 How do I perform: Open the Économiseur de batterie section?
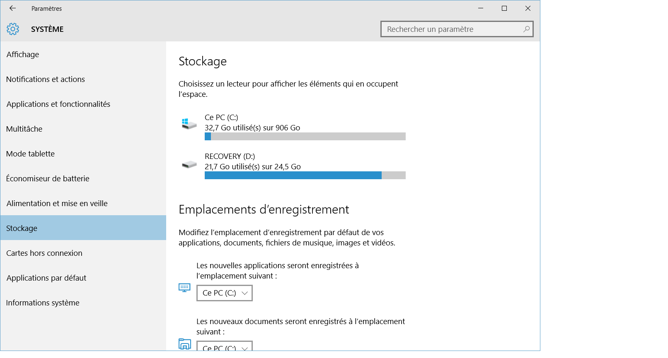coord(48,178)
